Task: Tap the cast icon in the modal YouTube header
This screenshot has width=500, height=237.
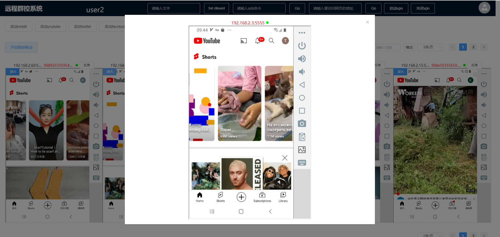Action: point(243,41)
